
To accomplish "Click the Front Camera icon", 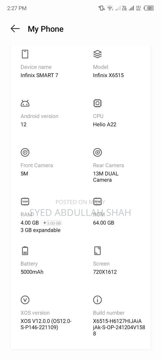I will coord(25,152).
